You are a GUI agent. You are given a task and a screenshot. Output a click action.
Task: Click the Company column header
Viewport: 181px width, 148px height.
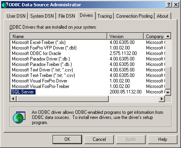(x=154, y=36)
